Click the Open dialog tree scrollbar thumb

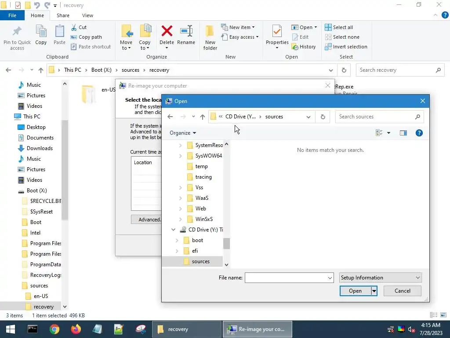pos(226,244)
